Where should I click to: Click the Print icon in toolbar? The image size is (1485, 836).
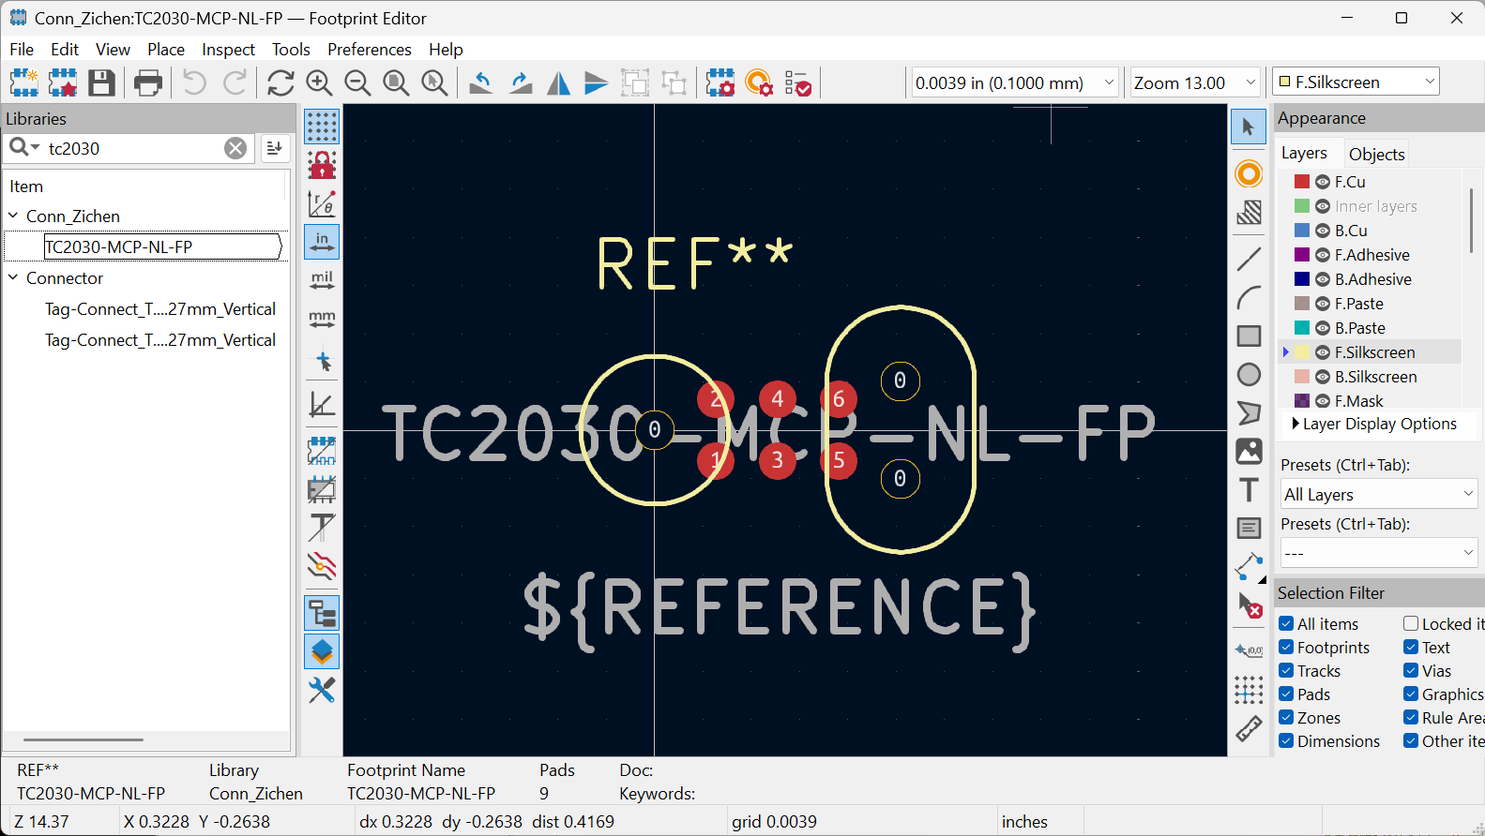click(148, 83)
